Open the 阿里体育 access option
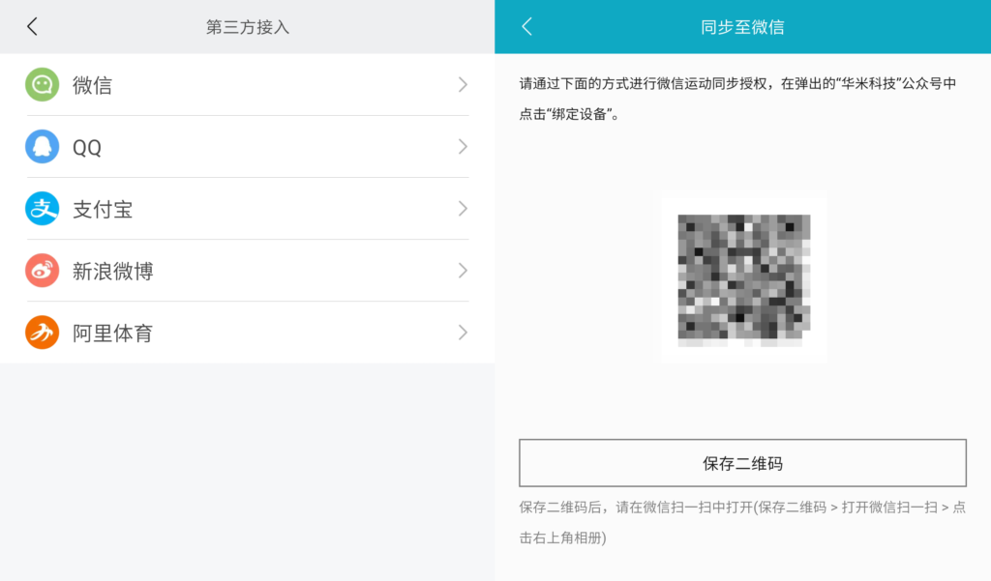Screen dimensions: 991x581 click(247, 333)
